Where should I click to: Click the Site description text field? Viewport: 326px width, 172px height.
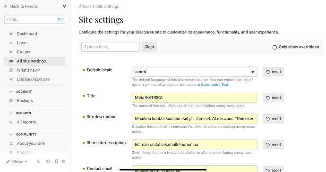point(194,119)
